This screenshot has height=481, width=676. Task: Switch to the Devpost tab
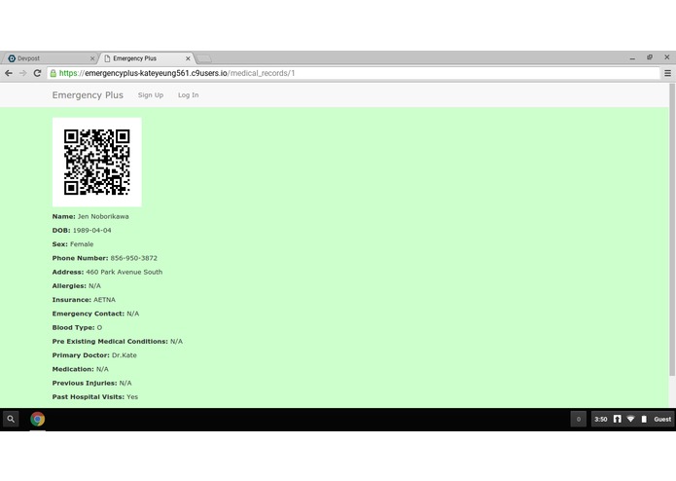pos(50,58)
